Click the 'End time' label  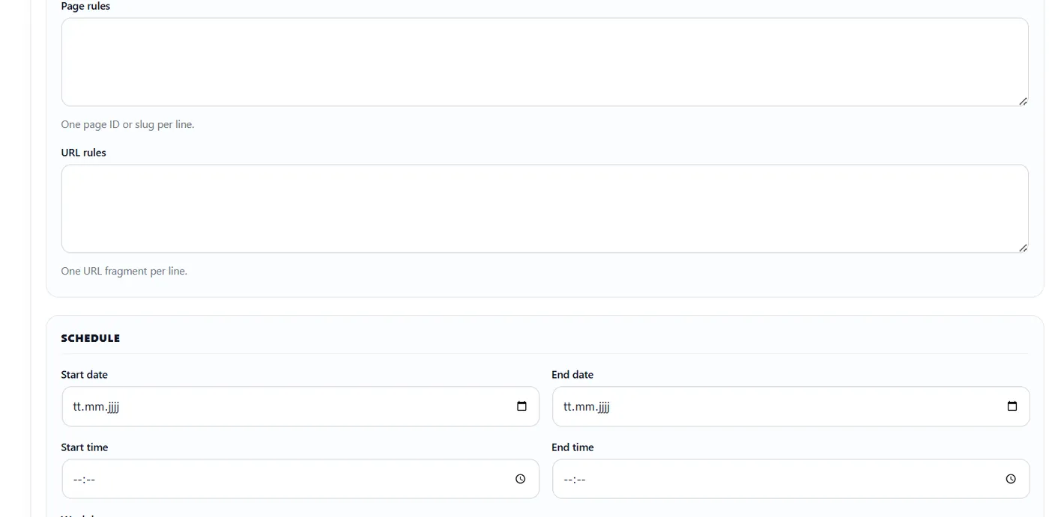click(572, 447)
